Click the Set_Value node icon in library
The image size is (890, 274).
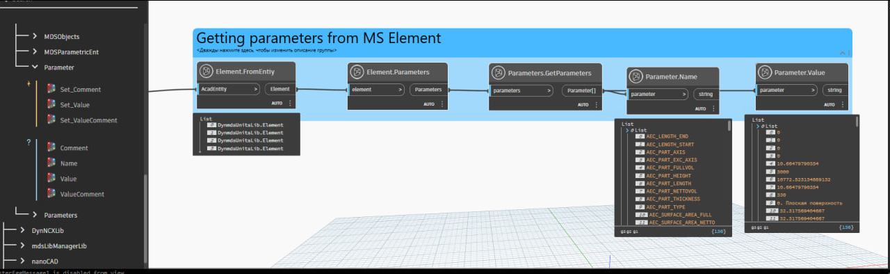point(51,104)
